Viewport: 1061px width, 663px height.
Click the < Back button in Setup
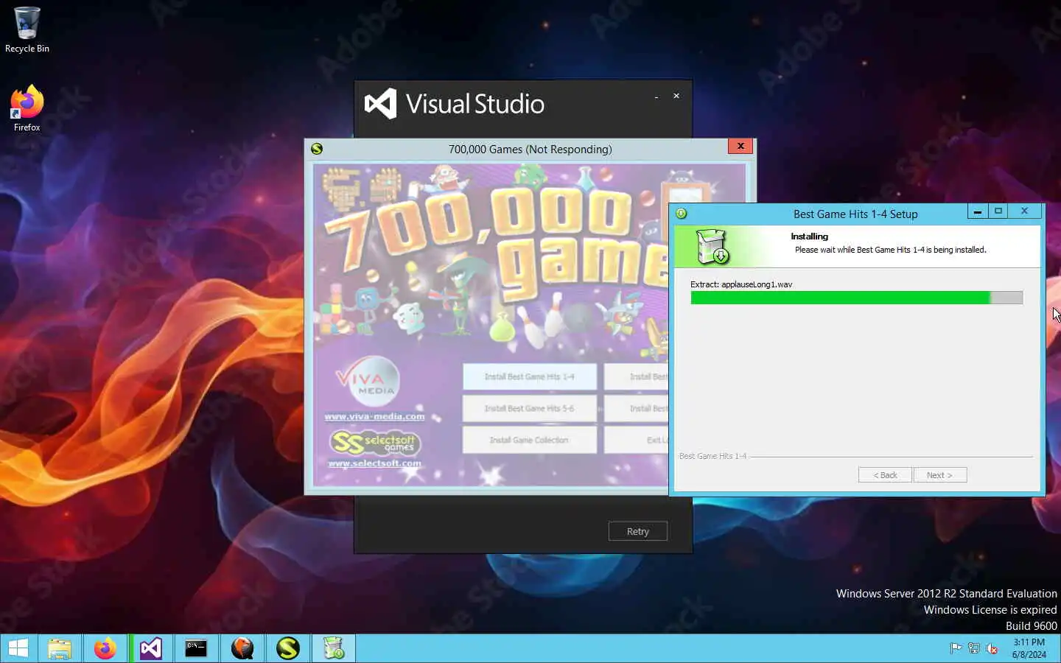[885, 475]
